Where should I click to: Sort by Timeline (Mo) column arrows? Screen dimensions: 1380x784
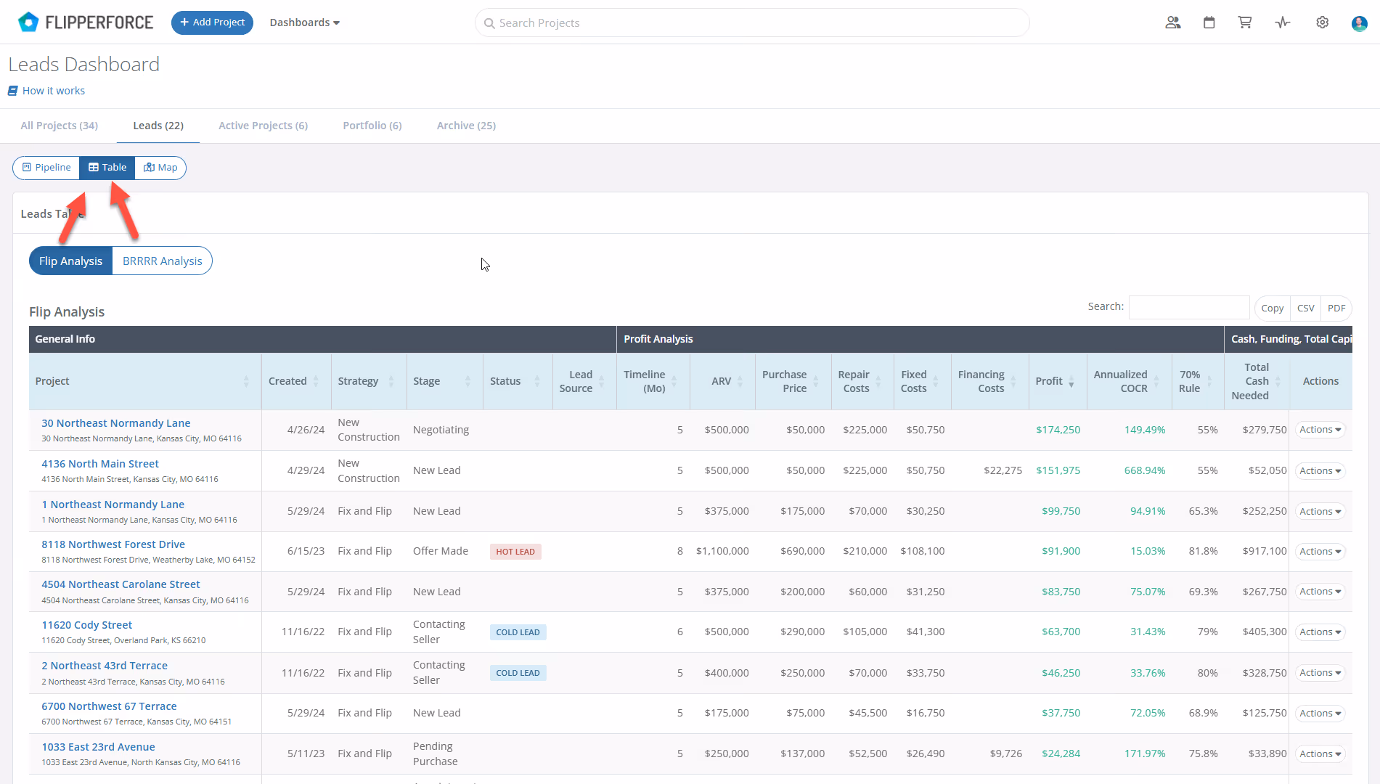coord(674,381)
